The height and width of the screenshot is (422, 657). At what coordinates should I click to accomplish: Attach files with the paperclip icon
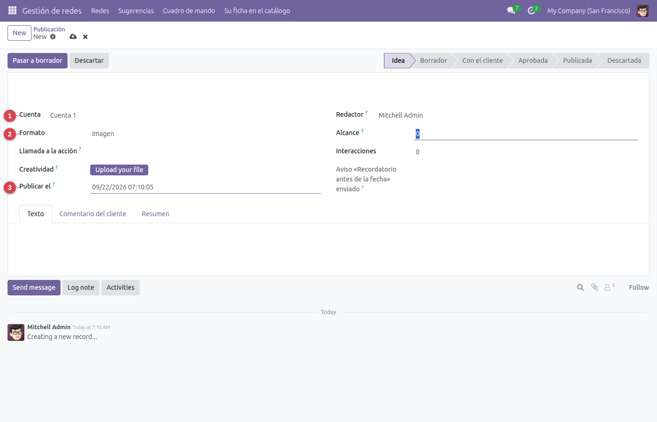[x=595, y=287]
